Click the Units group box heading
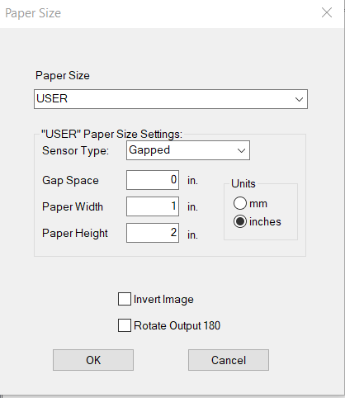 coord(243,183)
